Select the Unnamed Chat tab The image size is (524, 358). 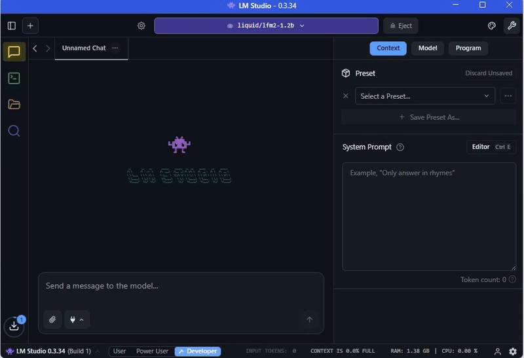84,48
